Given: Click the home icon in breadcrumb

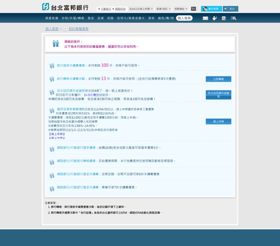Looking at the screenshot, I should click(65, 29).
